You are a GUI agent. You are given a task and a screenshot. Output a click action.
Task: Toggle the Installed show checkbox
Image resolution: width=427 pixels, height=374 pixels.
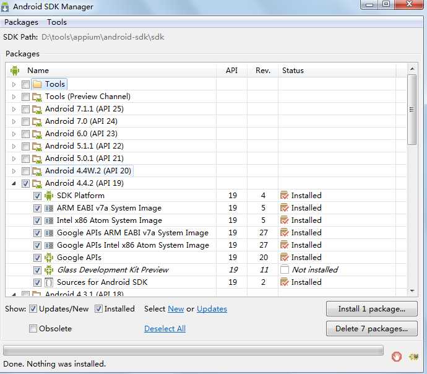(x=98, y=308)
